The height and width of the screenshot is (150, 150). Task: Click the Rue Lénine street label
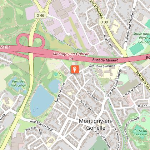point(108,41)
